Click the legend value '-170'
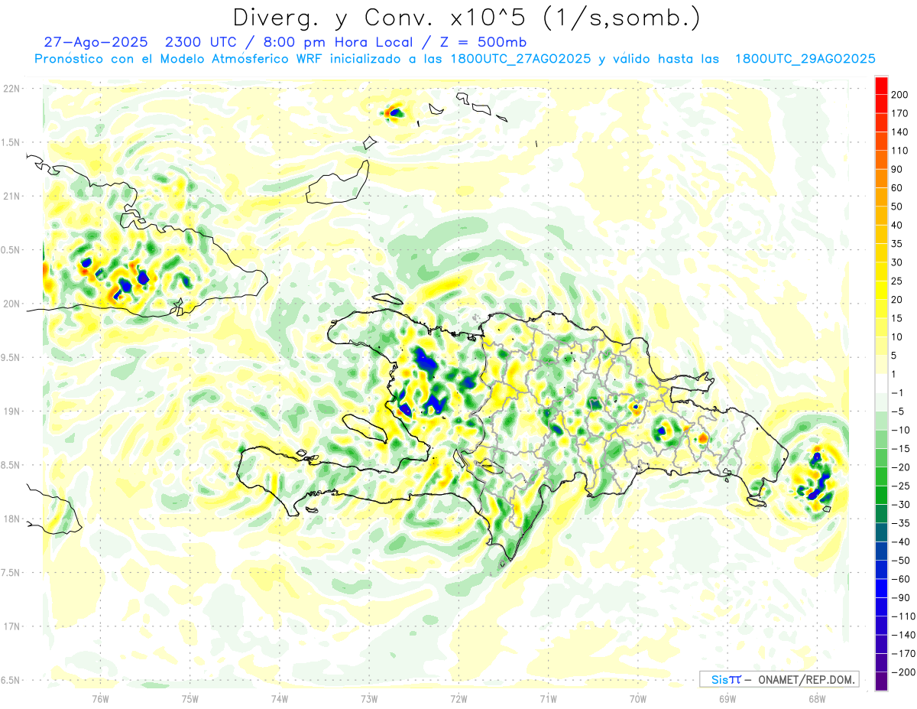This screenshot has height=709, width=917. [905, 654]
